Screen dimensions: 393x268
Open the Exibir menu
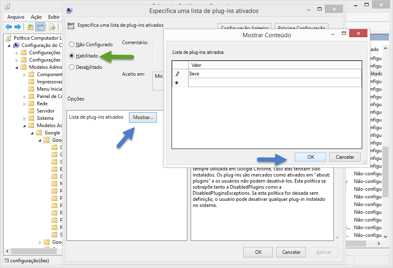point(54,17)
